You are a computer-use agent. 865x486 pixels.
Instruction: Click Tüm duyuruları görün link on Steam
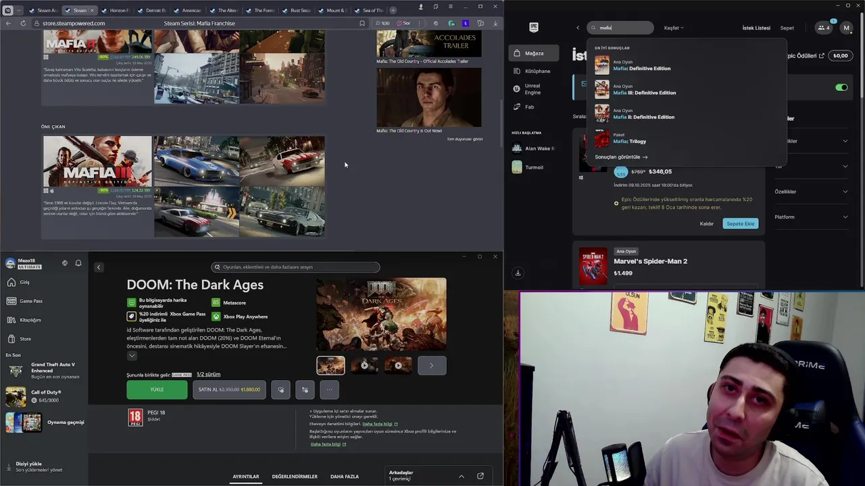click(465, 139)
